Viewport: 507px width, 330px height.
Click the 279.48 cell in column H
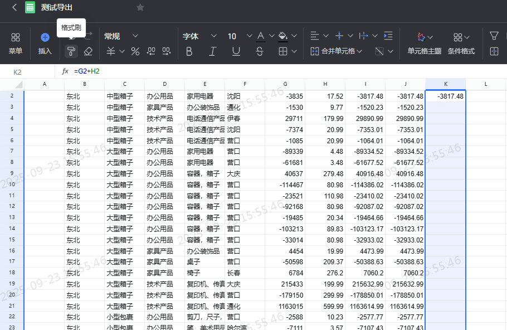point(325,173)
